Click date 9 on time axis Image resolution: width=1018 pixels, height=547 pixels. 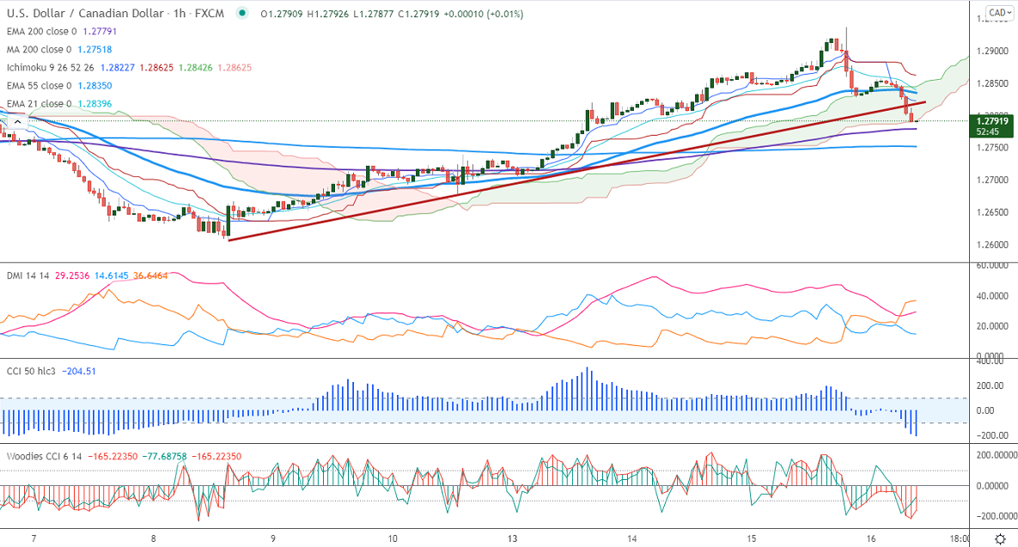[x=272, y=538]
